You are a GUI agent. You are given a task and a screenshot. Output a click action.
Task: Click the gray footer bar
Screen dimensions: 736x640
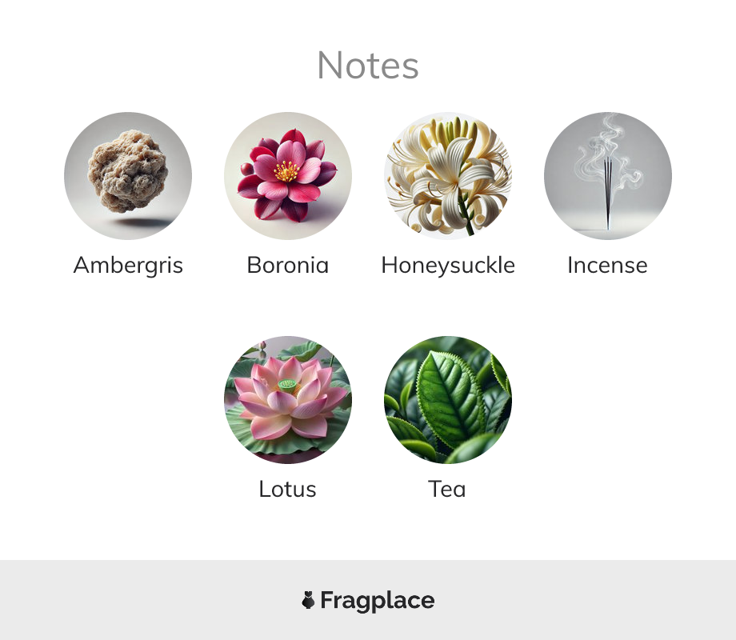pos(368,600)
